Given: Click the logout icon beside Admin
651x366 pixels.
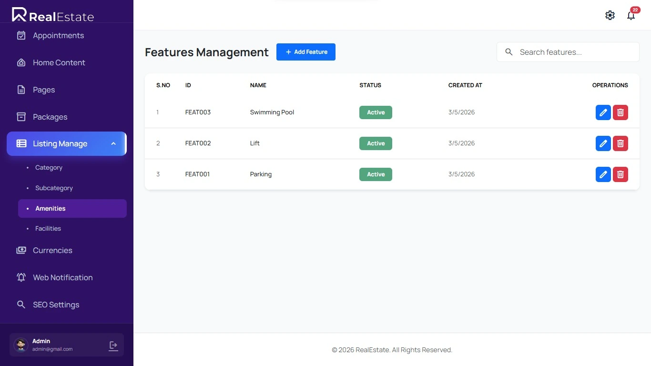Looking at the screenshot, I should click(x=113, y=346).
